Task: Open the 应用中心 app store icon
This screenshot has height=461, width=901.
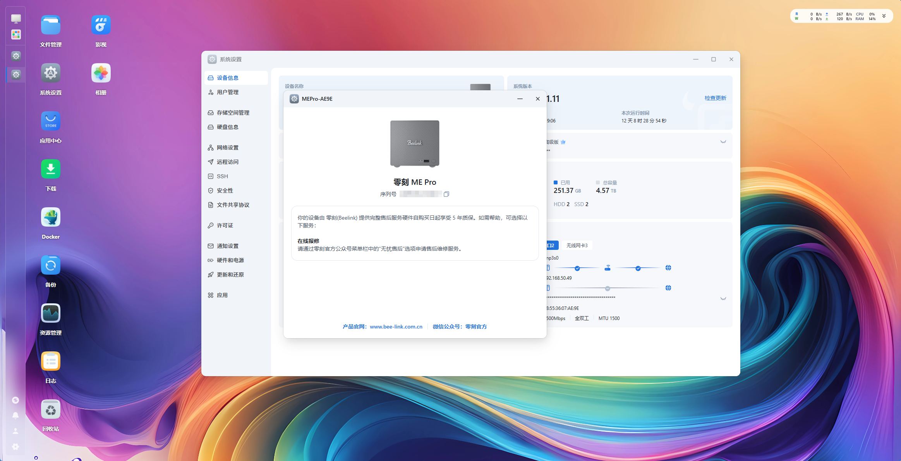Action: pyautogui.click(x=50, y=120)
